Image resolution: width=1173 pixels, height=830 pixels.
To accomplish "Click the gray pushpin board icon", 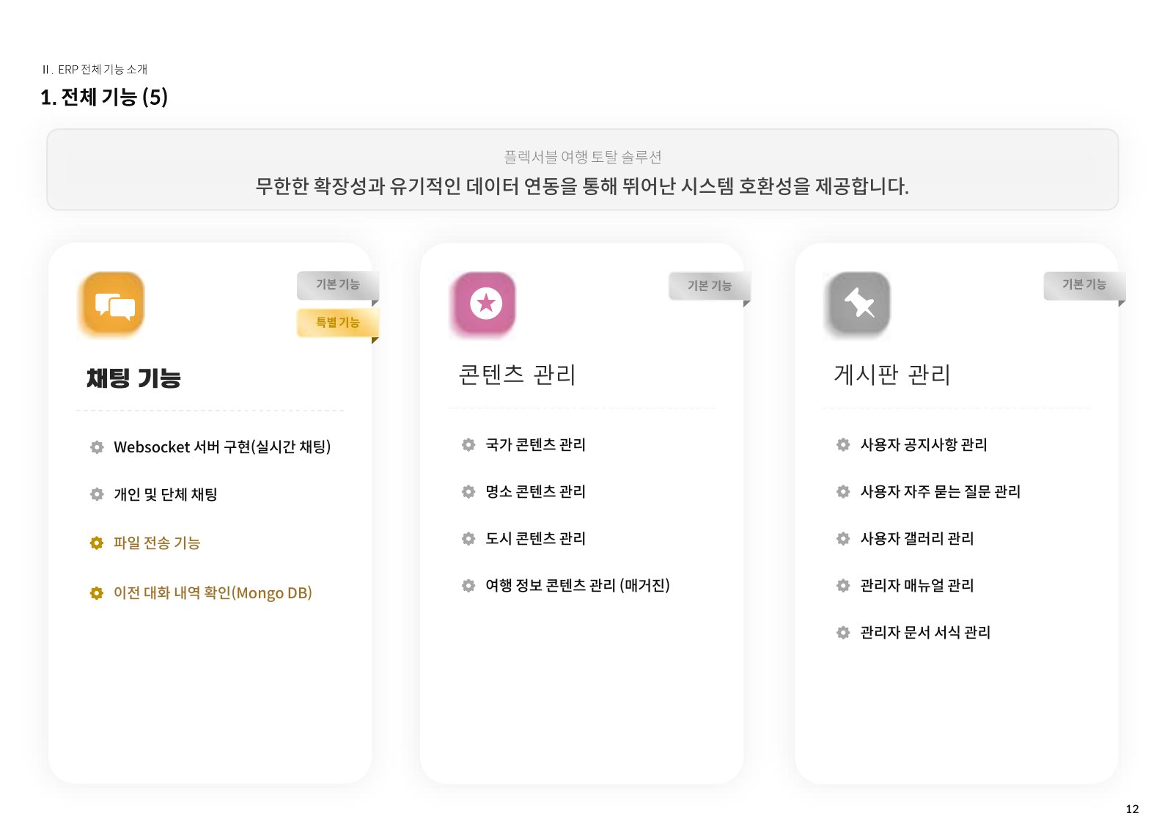I will 858,304.
